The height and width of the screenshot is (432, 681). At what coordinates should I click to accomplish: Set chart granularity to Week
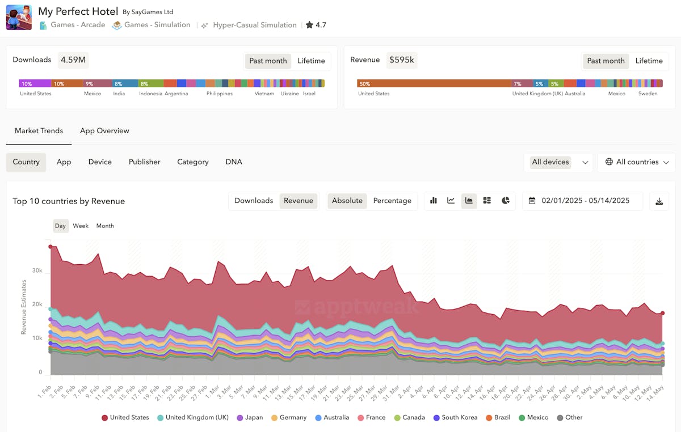81,226
